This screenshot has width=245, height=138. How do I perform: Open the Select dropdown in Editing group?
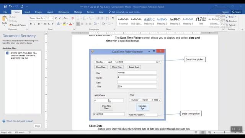click(x=231, y=25)
